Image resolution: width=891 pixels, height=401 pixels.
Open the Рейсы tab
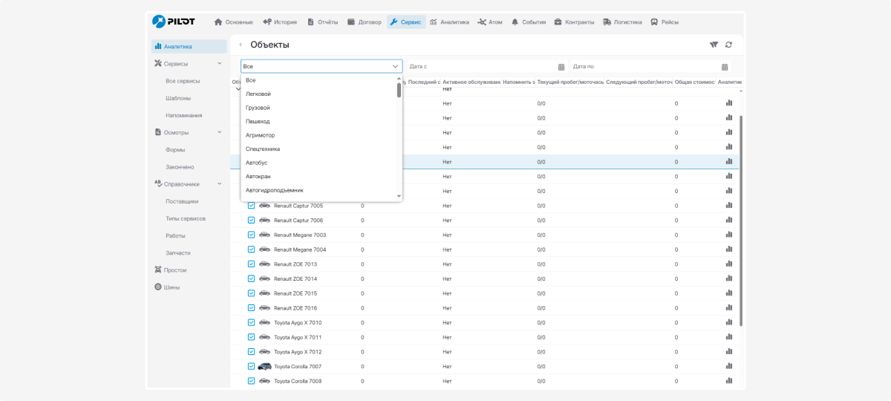665,22
